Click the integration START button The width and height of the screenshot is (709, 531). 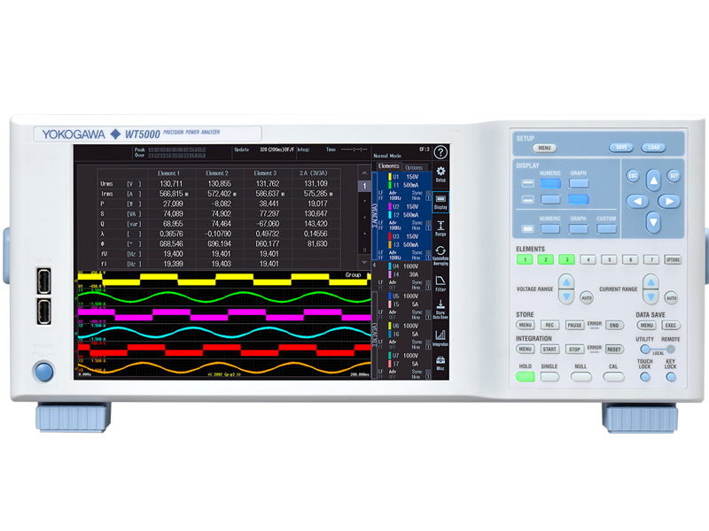click(x=549, y=349)
